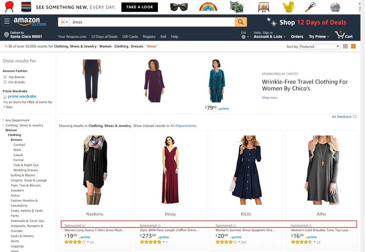
Task: Open the All search category dropdown
Action: 64,22
